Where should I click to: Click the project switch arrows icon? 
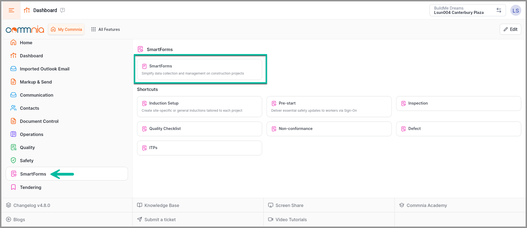499,10
